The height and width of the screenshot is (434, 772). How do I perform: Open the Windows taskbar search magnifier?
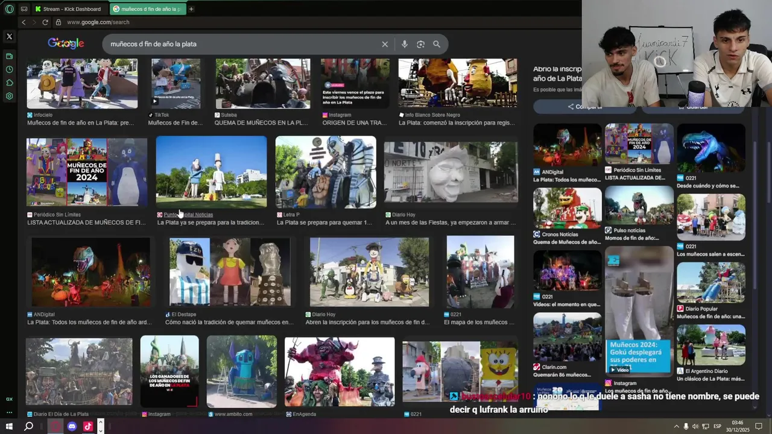[28, 426]
